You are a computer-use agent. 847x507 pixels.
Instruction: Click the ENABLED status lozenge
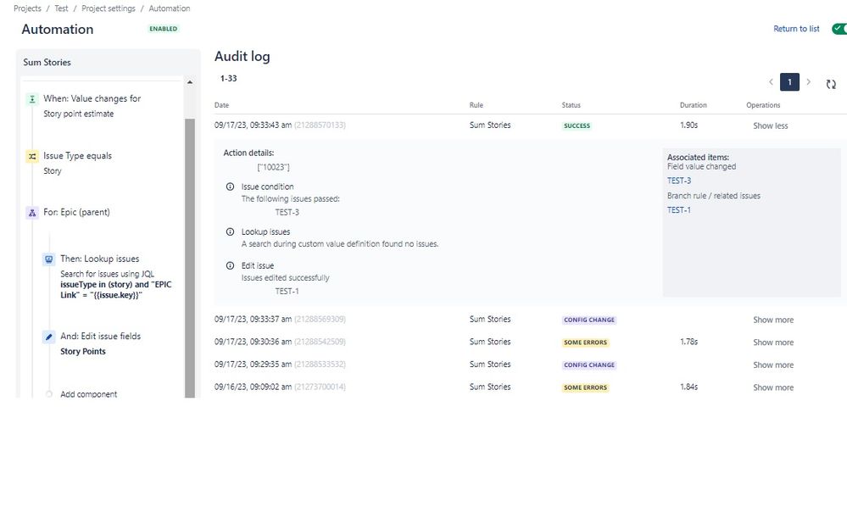(x=163, y=29)
